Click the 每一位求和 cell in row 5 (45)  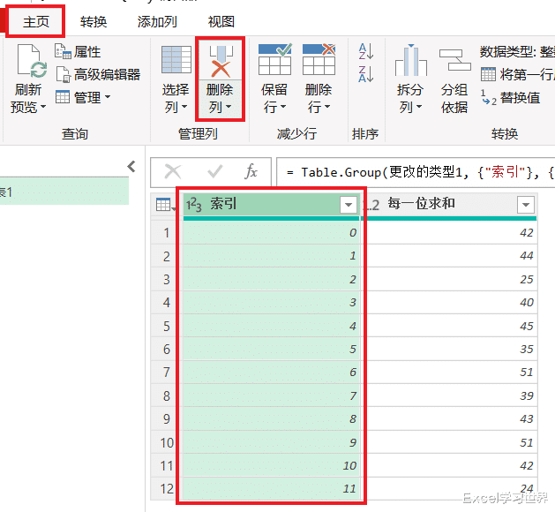click(448, 326)
